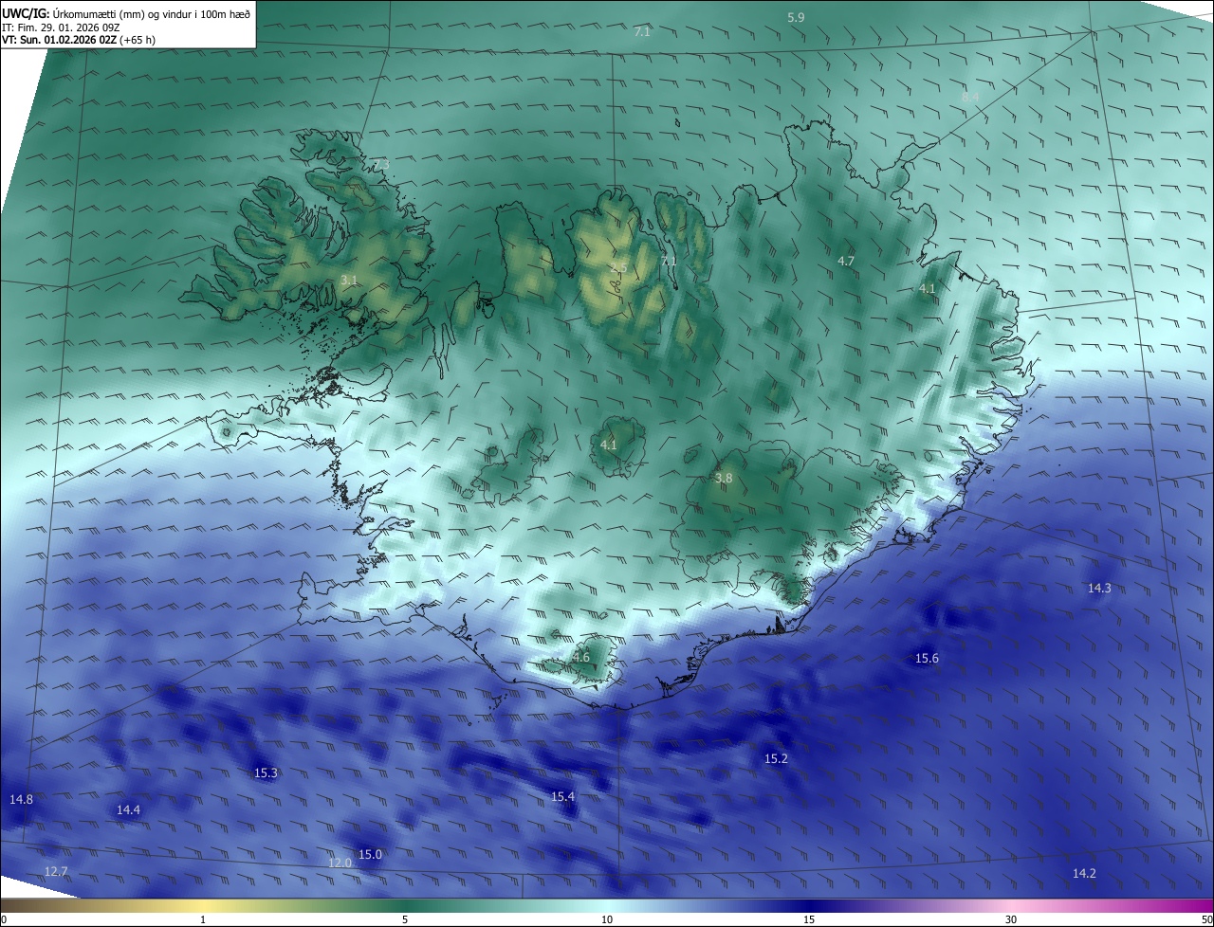Click the 3.8 value on the Vatnajökull glacier
The image size is (1214, 927).
(724, 479)
